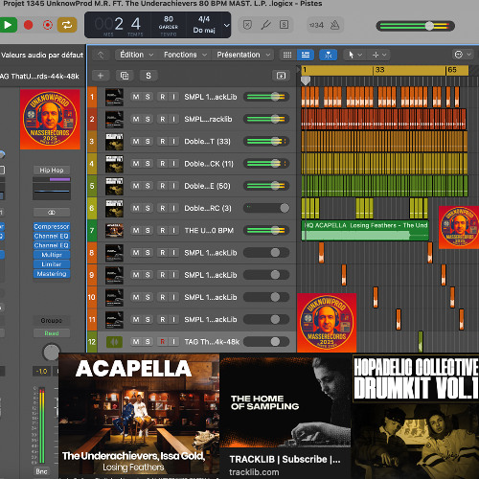Click the Duplicate Track icon
Viewport: 479px width, 479px height.
pyautogui.click(x=125, y=76)
